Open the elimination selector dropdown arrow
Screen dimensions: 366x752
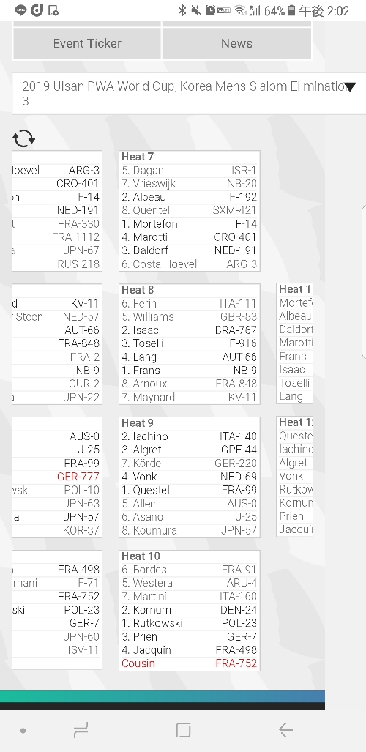(351, 87)
